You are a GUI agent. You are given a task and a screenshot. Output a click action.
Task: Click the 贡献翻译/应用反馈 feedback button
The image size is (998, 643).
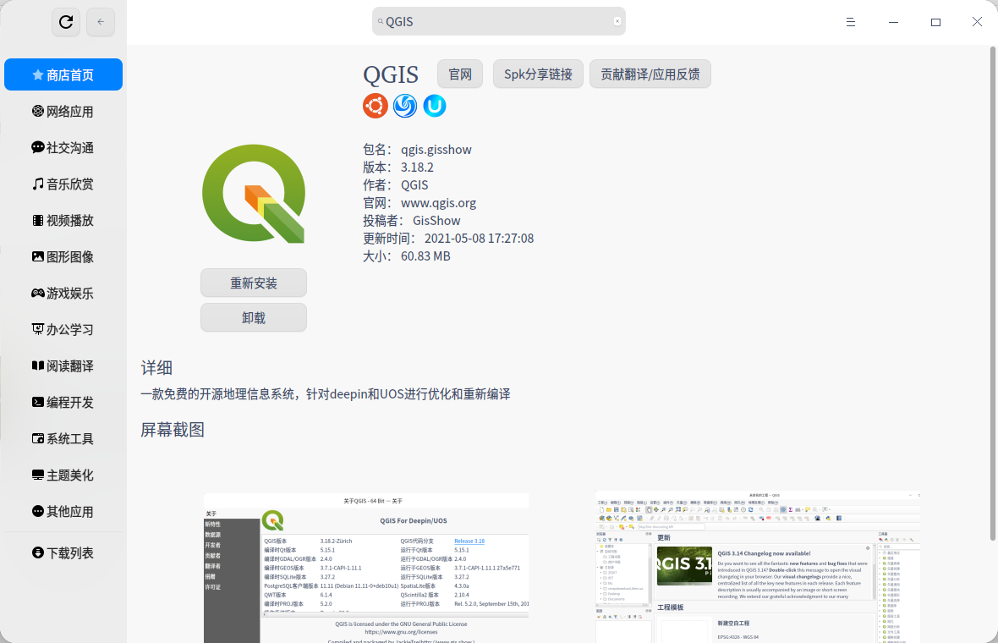(650, 74)
